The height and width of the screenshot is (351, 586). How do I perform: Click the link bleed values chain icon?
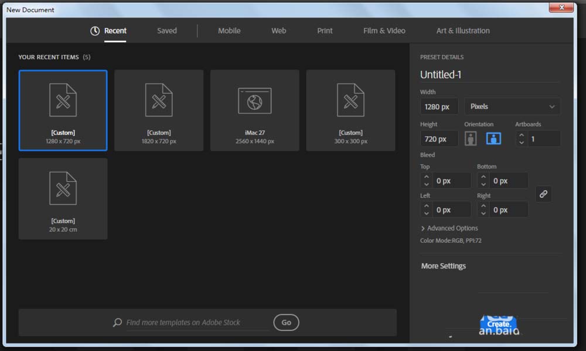[x=543, y=194]
